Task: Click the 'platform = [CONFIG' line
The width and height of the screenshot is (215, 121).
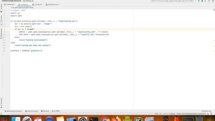Action: click(27, 51)
